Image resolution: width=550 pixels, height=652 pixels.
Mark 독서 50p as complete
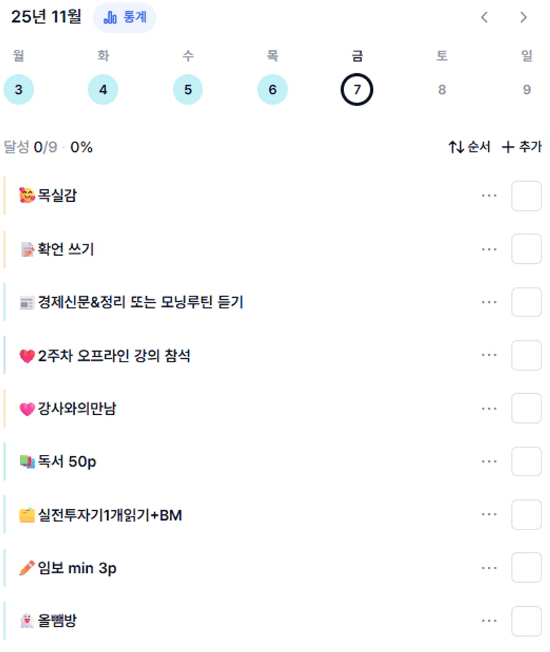pyautogui.click(x=526, y=462)
